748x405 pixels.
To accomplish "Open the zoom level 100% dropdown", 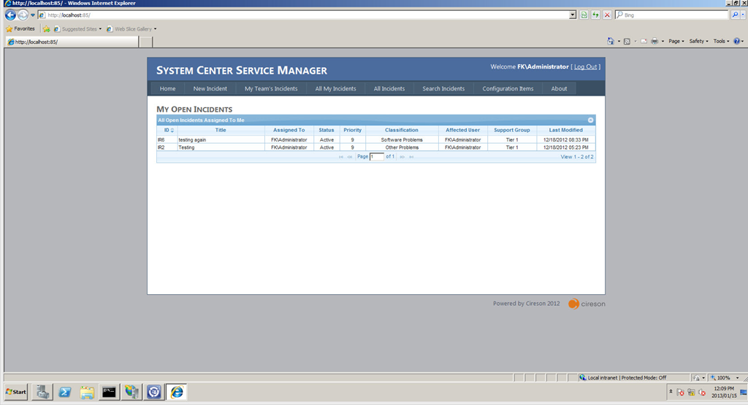I will tap(726, 377).
